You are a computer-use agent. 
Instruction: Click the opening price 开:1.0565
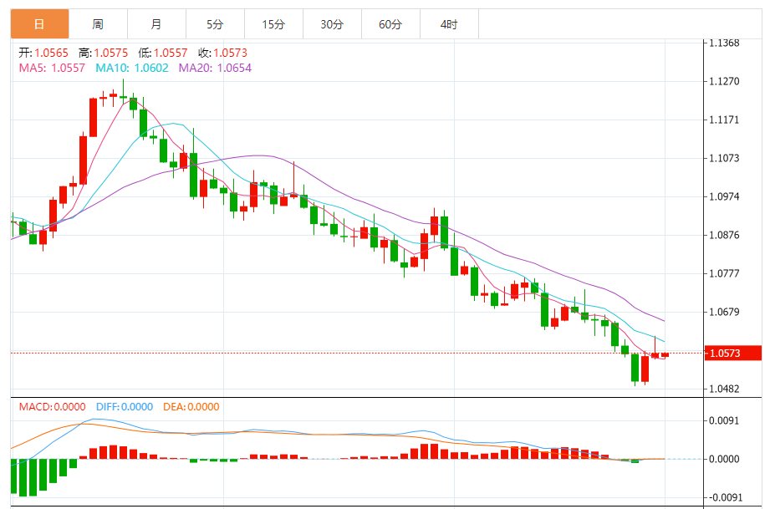(x=43, y=53)
